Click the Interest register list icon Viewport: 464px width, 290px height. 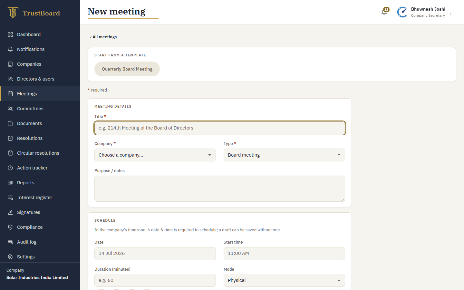pos(10,198)
